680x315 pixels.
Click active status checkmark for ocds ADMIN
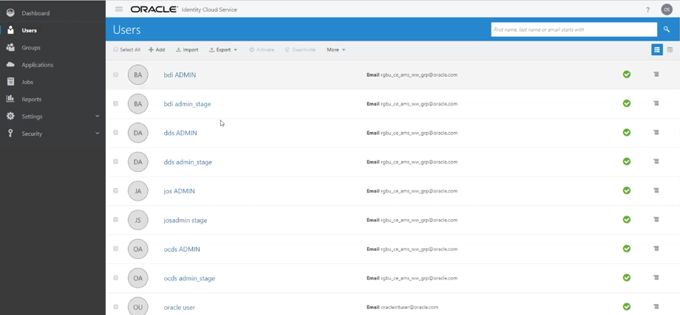pyautogui.click(x=627, y=249)
